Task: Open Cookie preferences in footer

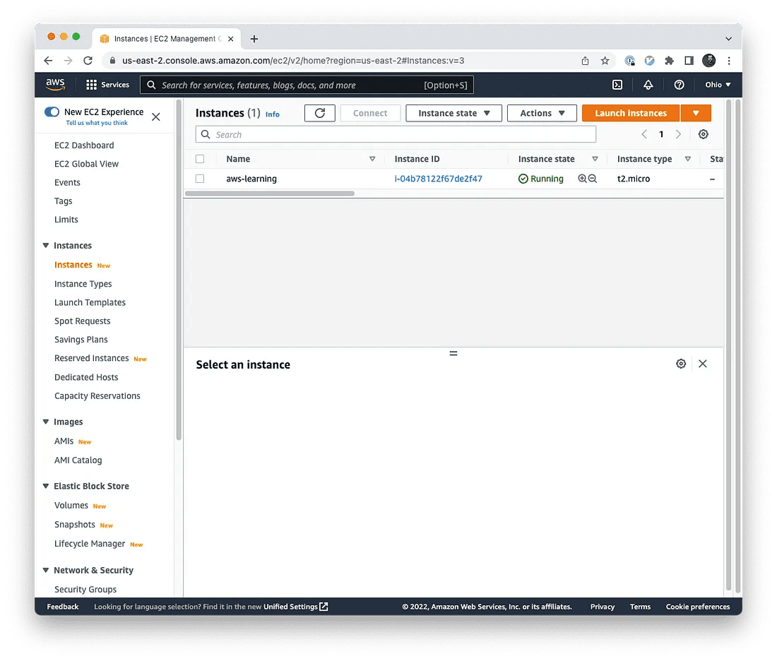Action: pos(698,607)
